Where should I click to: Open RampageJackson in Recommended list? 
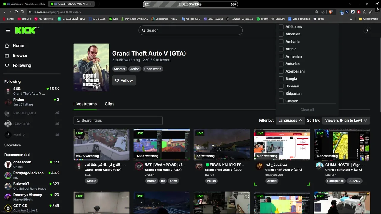(32, 175)
